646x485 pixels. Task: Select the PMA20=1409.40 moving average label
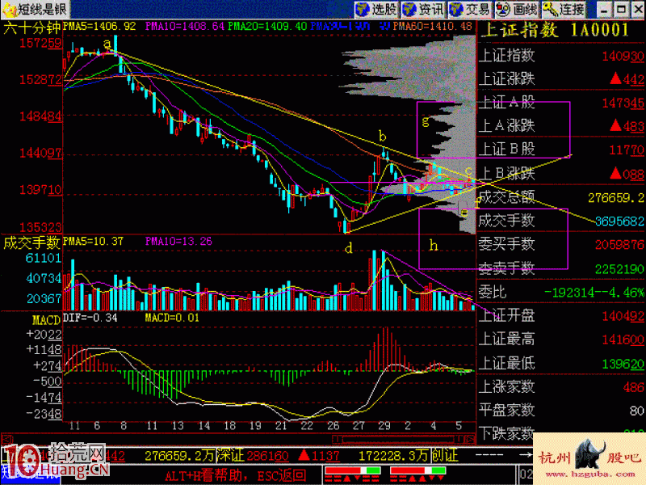tap(267, 27)
